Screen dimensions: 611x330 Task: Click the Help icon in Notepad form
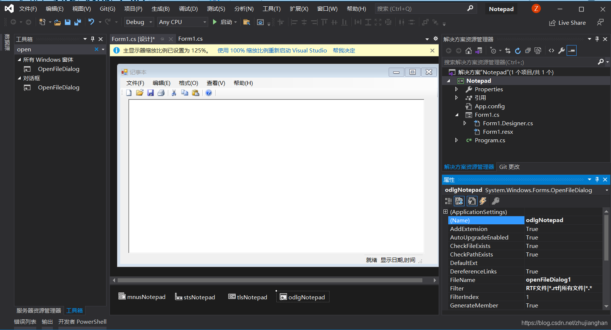pos(209,93)
